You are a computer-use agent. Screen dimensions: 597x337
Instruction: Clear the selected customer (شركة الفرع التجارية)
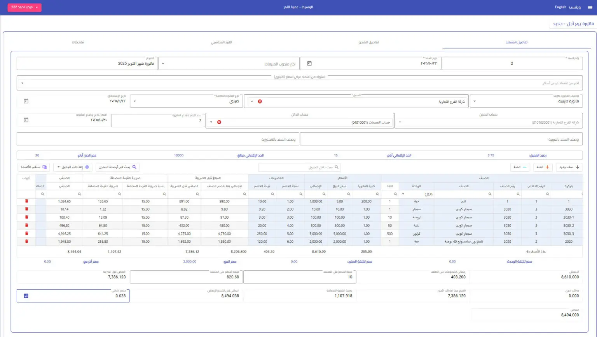coord(260,102)
